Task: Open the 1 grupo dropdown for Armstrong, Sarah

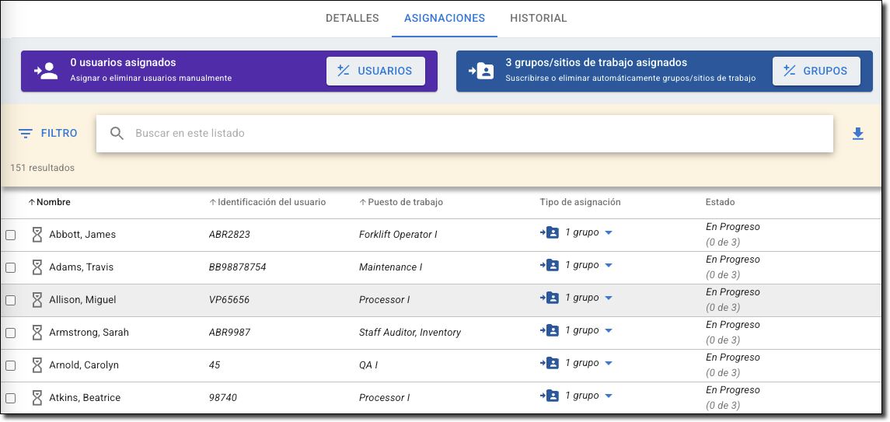Action: (x=609, y=331)
